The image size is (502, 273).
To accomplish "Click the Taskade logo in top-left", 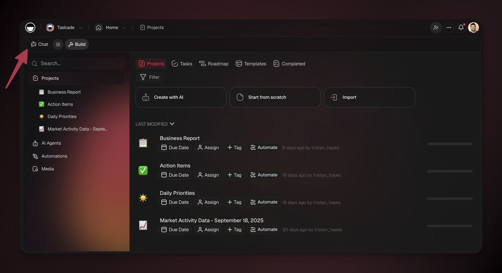I will click(x=30, y=27).
